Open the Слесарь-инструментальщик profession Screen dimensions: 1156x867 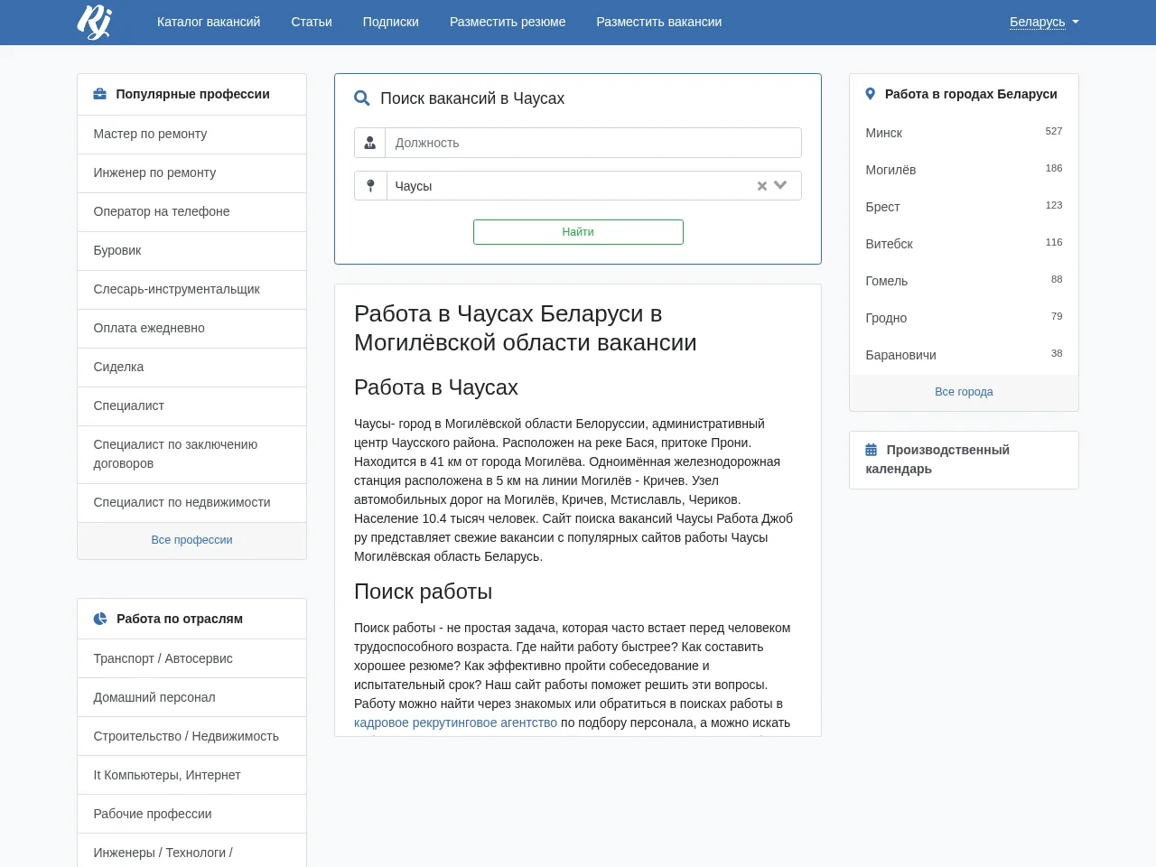191,289
